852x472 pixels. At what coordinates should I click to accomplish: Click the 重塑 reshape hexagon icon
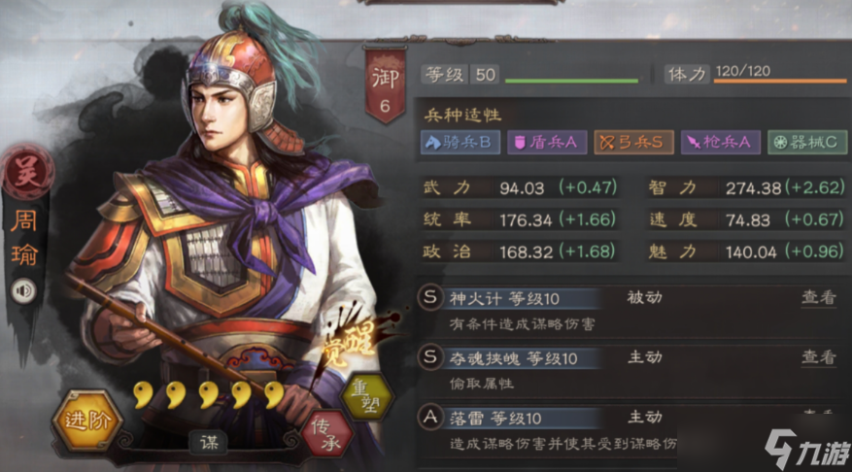[x=367, y=396]
